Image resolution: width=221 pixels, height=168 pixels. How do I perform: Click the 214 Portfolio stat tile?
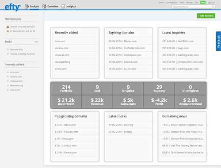pos(66,88)
